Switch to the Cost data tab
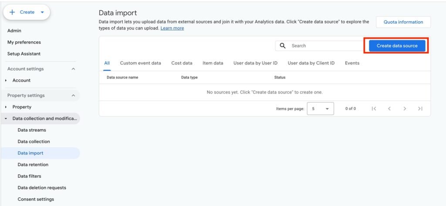This screenshot has height=206, width=446. (x=182, y=63)
